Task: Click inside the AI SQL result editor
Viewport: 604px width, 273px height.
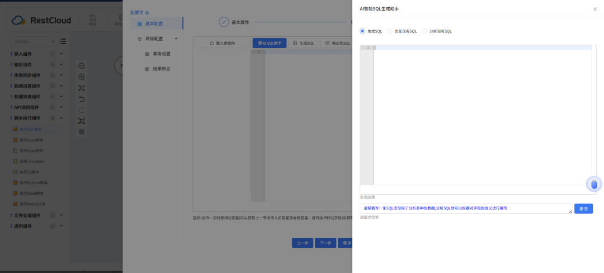Action: [482, 114]
